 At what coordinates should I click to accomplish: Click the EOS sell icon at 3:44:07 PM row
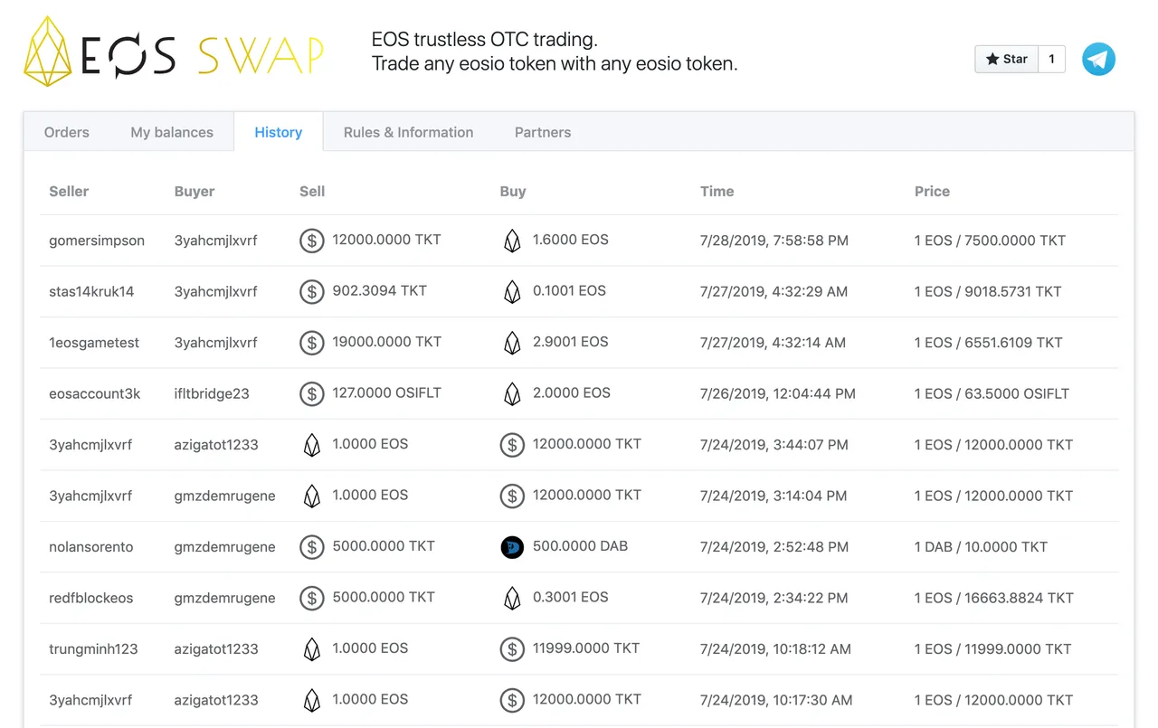click(312, 445)
